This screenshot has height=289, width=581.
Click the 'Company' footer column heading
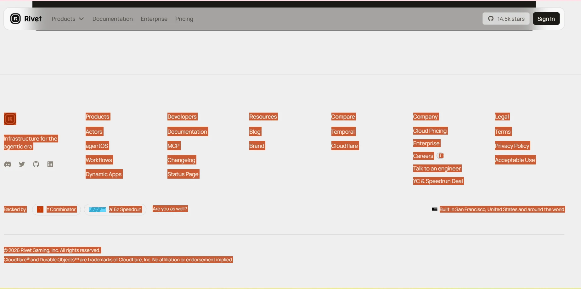pyautogui.click(x=426, y=117)
